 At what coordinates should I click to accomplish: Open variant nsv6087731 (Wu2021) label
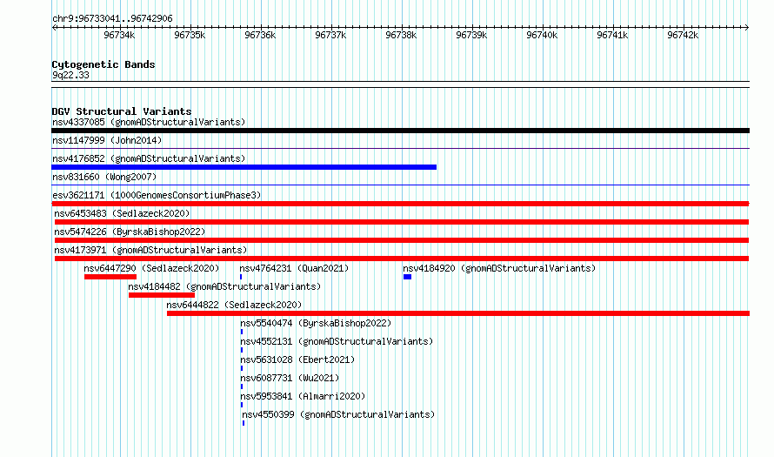click(290, 378)
